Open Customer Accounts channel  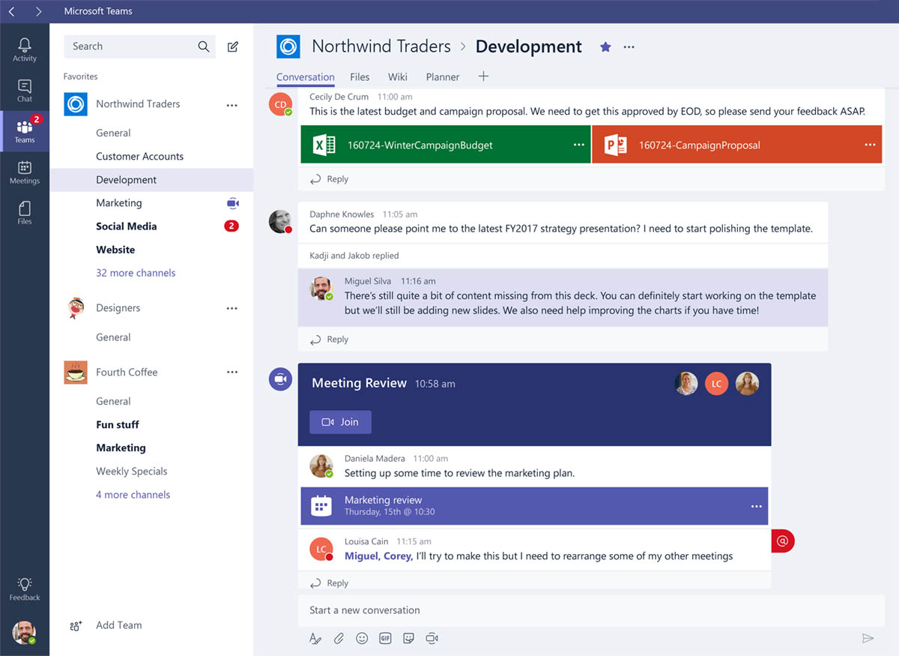click(x=139, y=156)
